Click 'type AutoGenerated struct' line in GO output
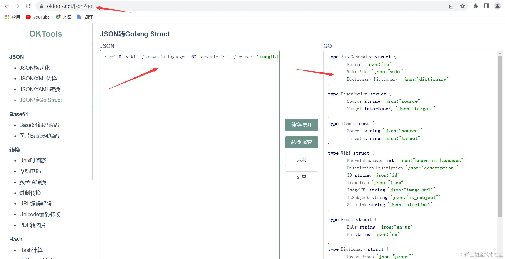This screenshot has height=259, width=505. [362, 57]
